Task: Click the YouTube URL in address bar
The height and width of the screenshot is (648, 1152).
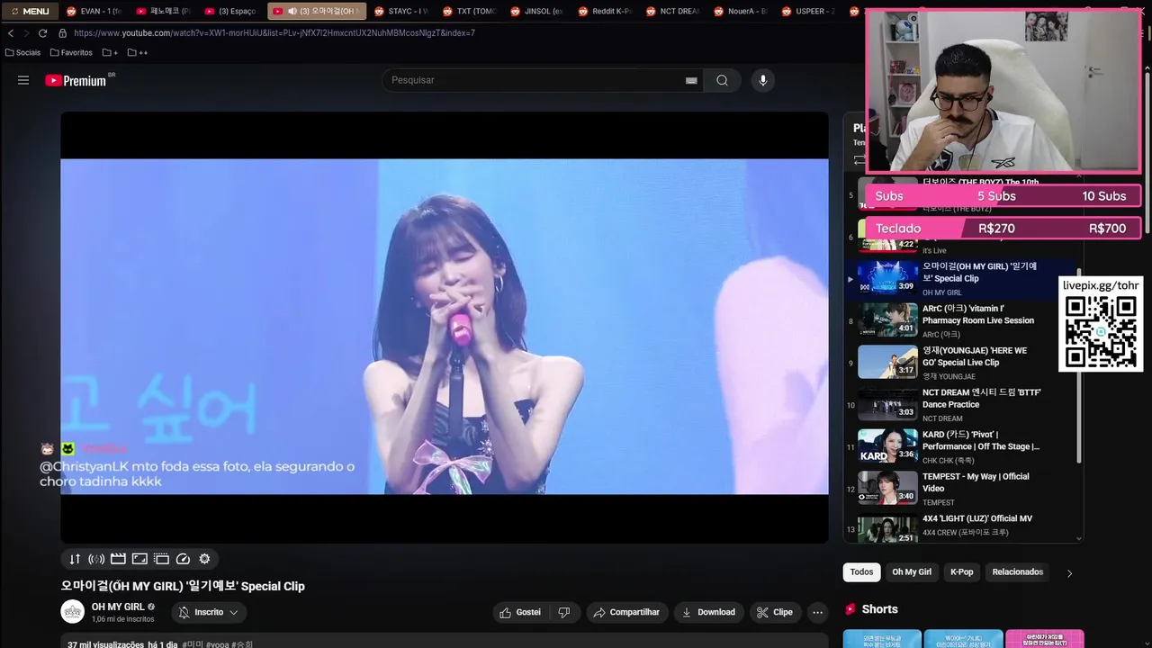Action: point(274,33)
